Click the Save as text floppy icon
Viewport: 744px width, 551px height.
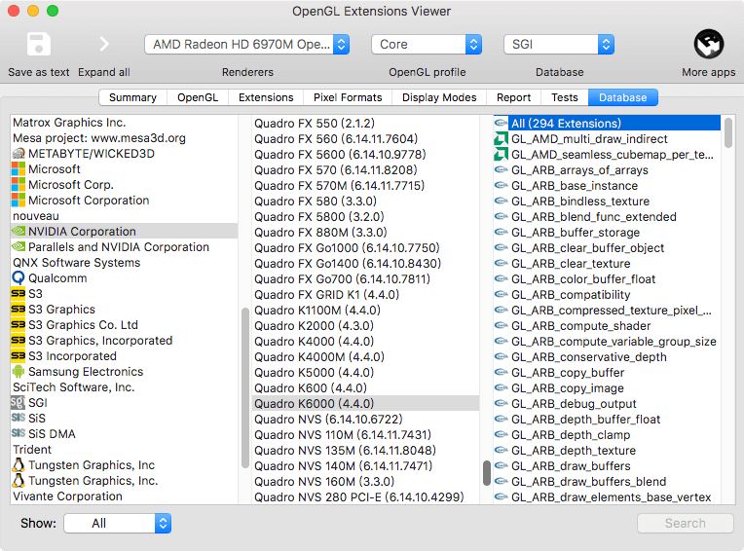pyautogui.click(x=39, y=44)
